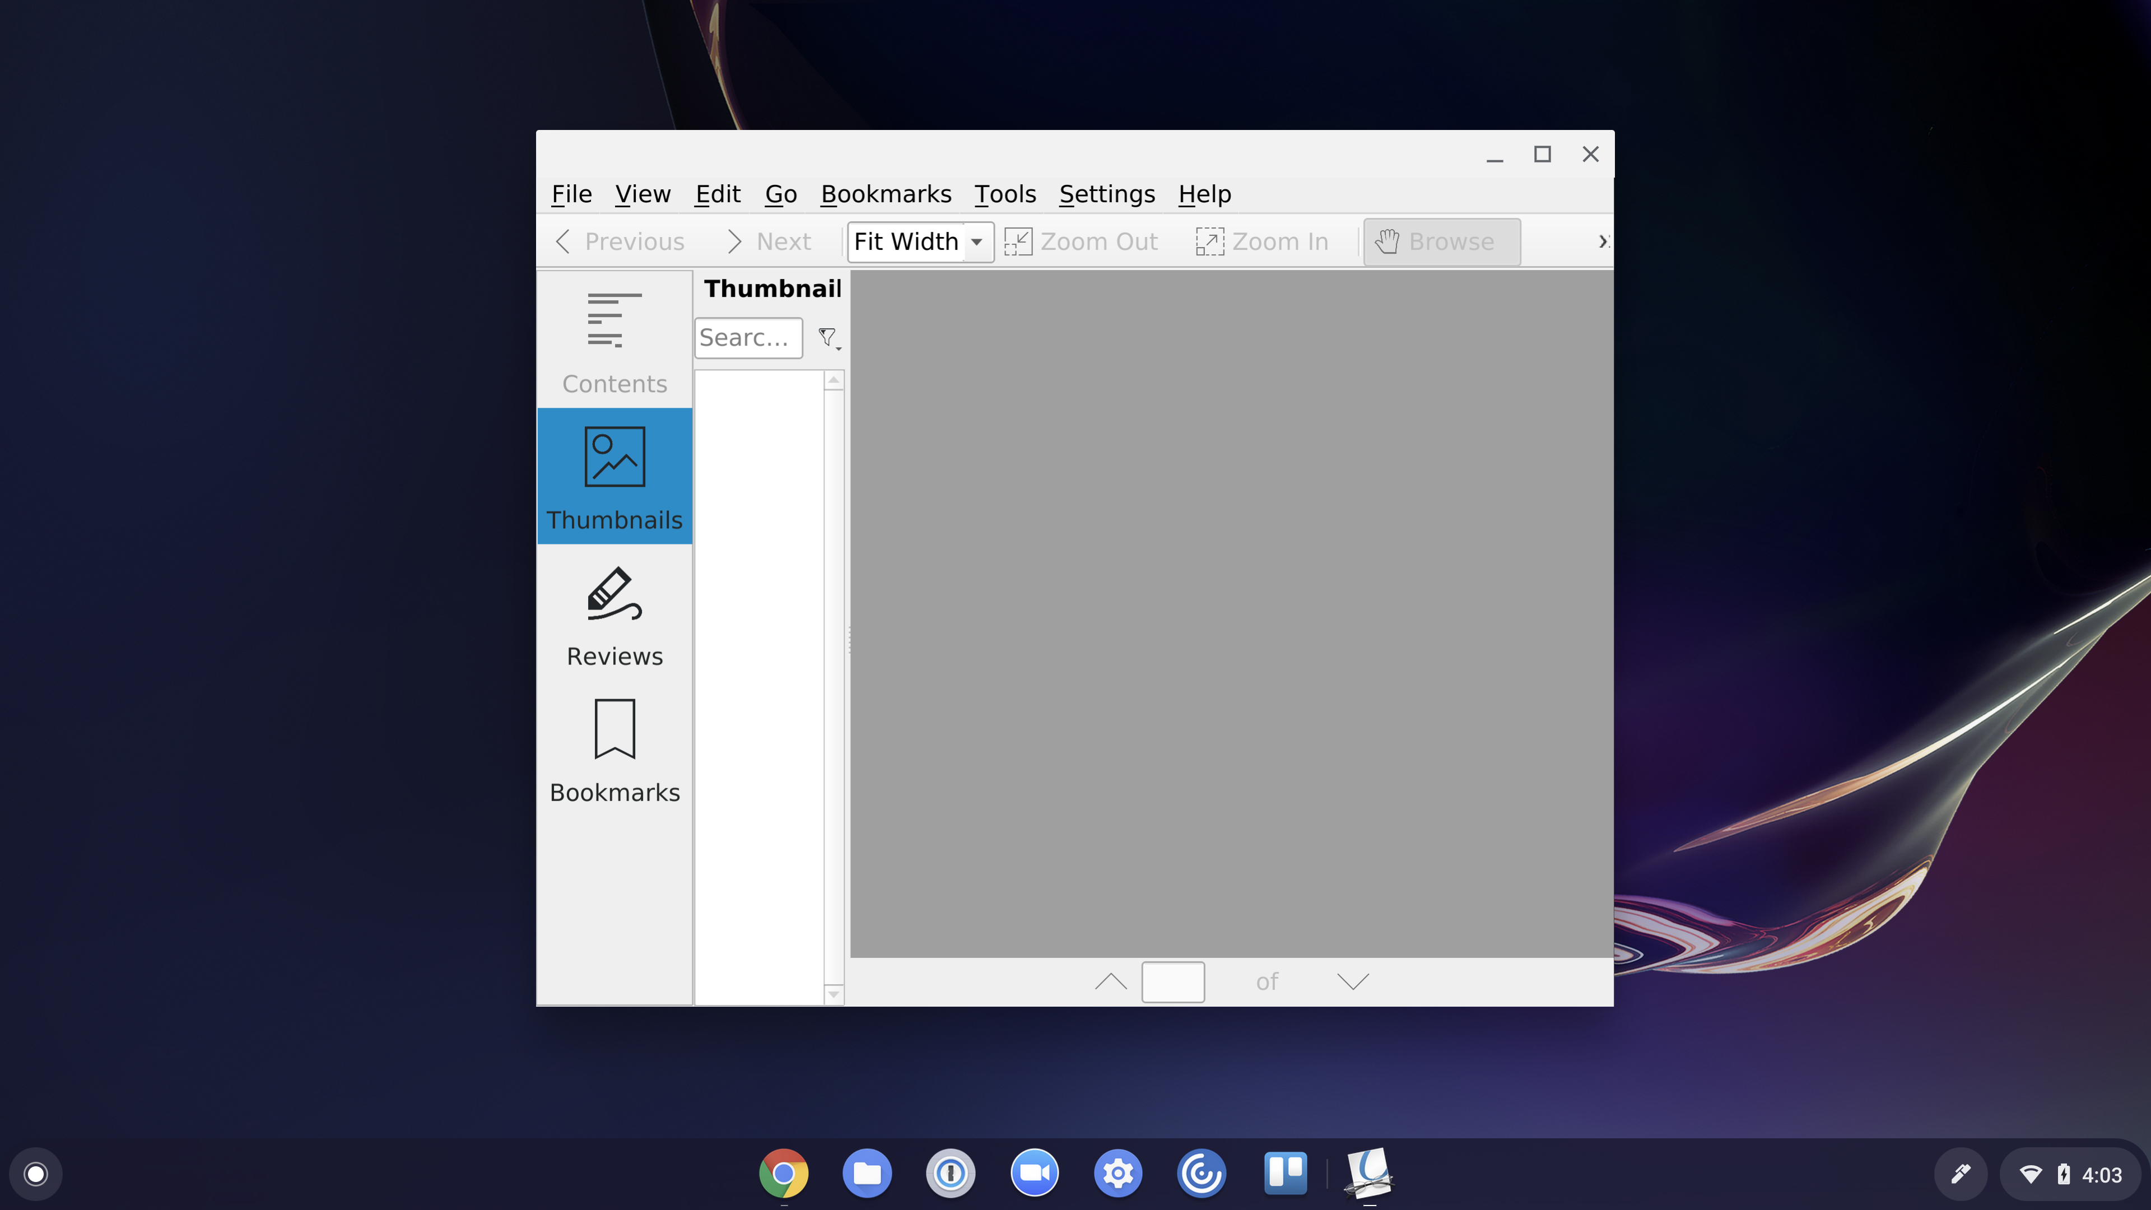This screenshot has height=1210, width=2151.
Task: Open the File menu
Action: [x=571, y=194]
